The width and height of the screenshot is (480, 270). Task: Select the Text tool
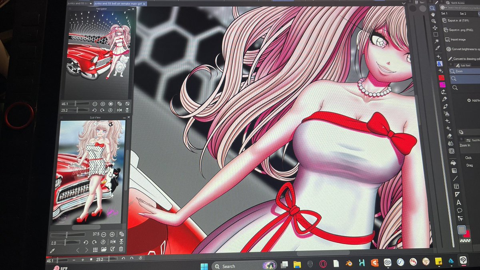459,202
